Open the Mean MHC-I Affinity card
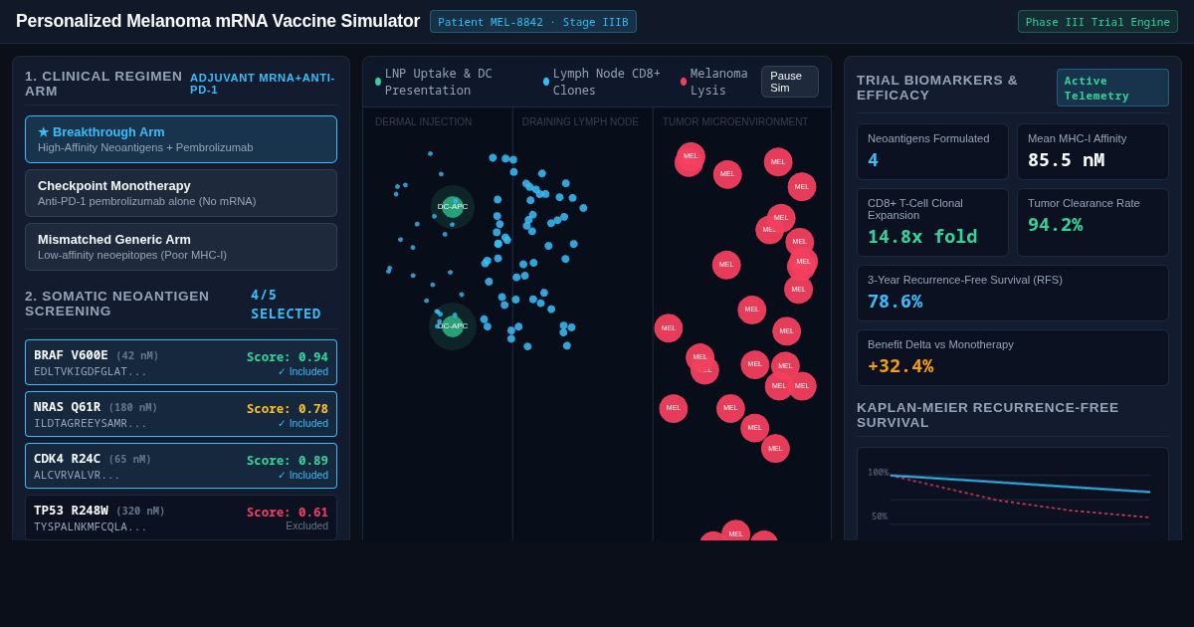1194x627 pixels. (1093, 152)
